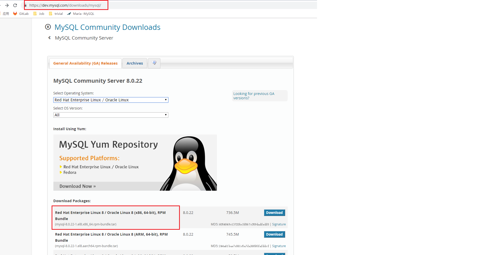Open the information icon tab
This screenshot has height=255, width=489.
click(154, 63)
